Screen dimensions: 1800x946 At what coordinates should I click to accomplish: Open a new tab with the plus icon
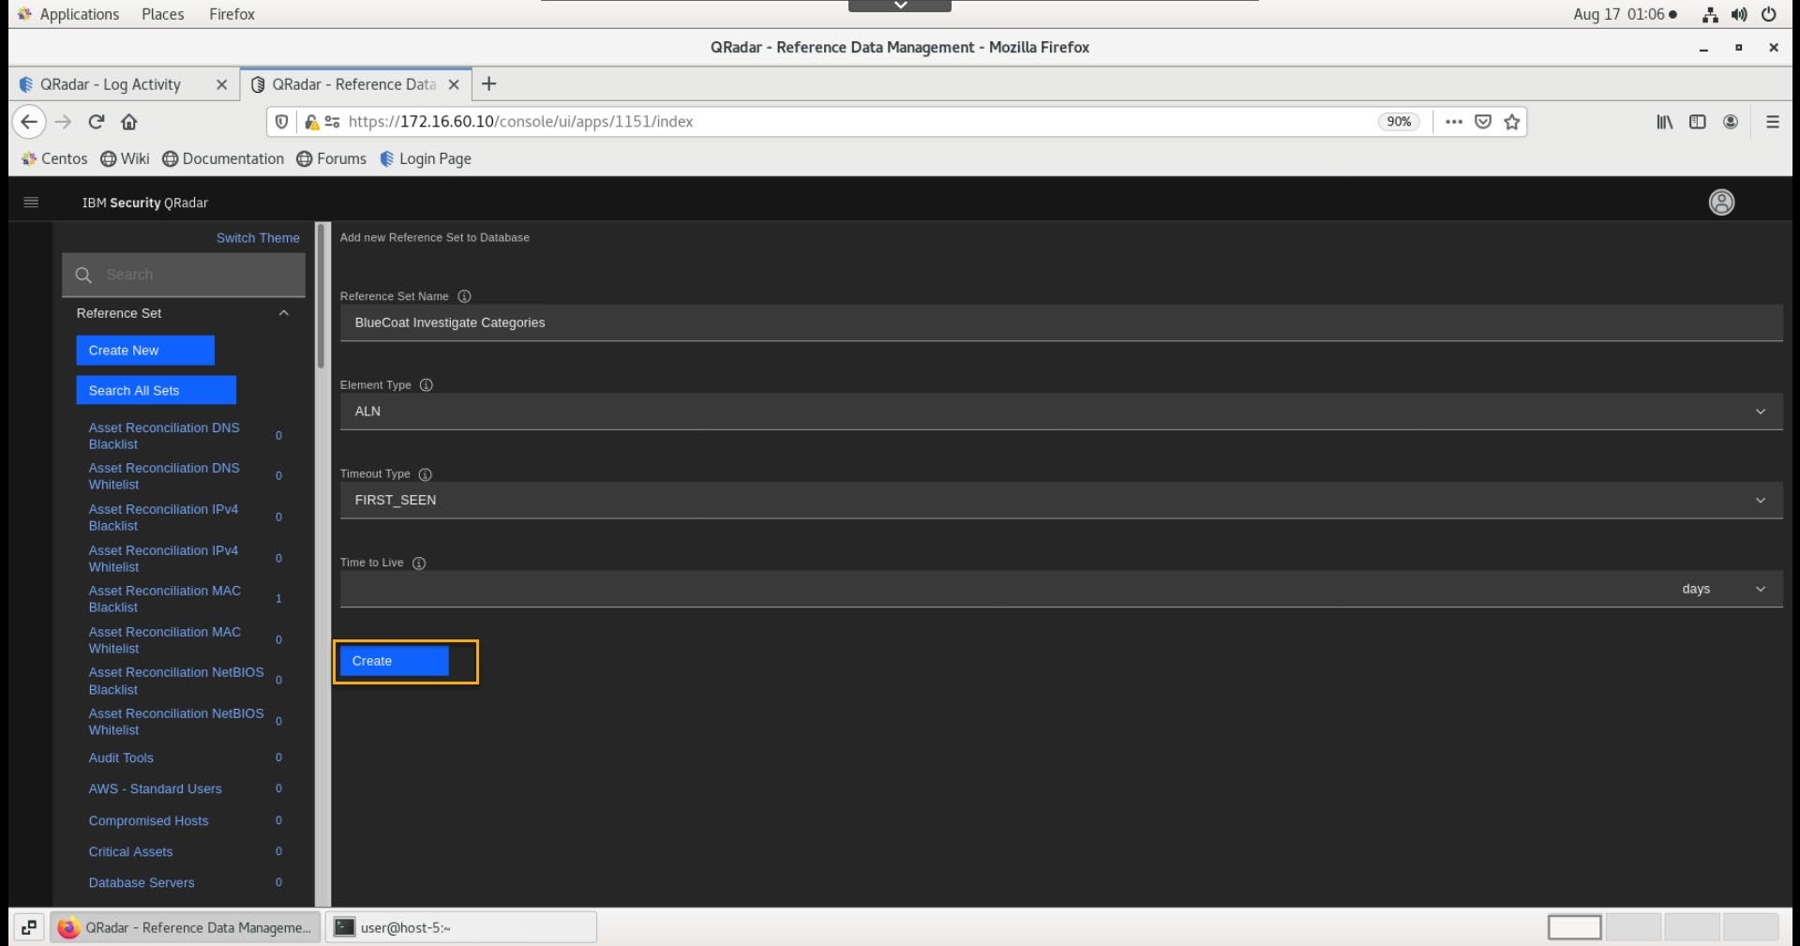(x=488, y=84)
